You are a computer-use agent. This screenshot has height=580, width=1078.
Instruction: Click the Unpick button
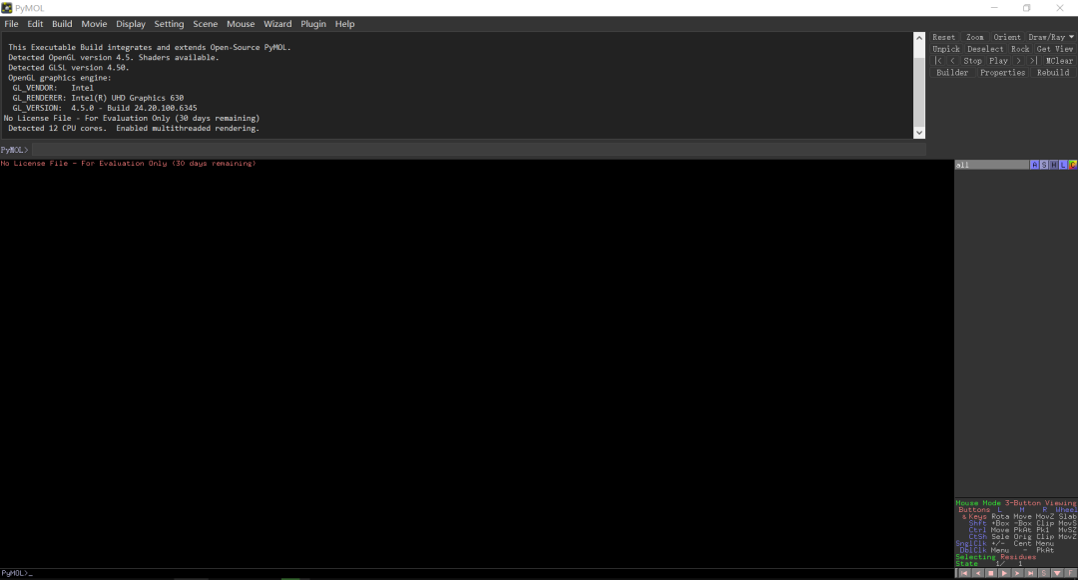click(x=946, y=49)
